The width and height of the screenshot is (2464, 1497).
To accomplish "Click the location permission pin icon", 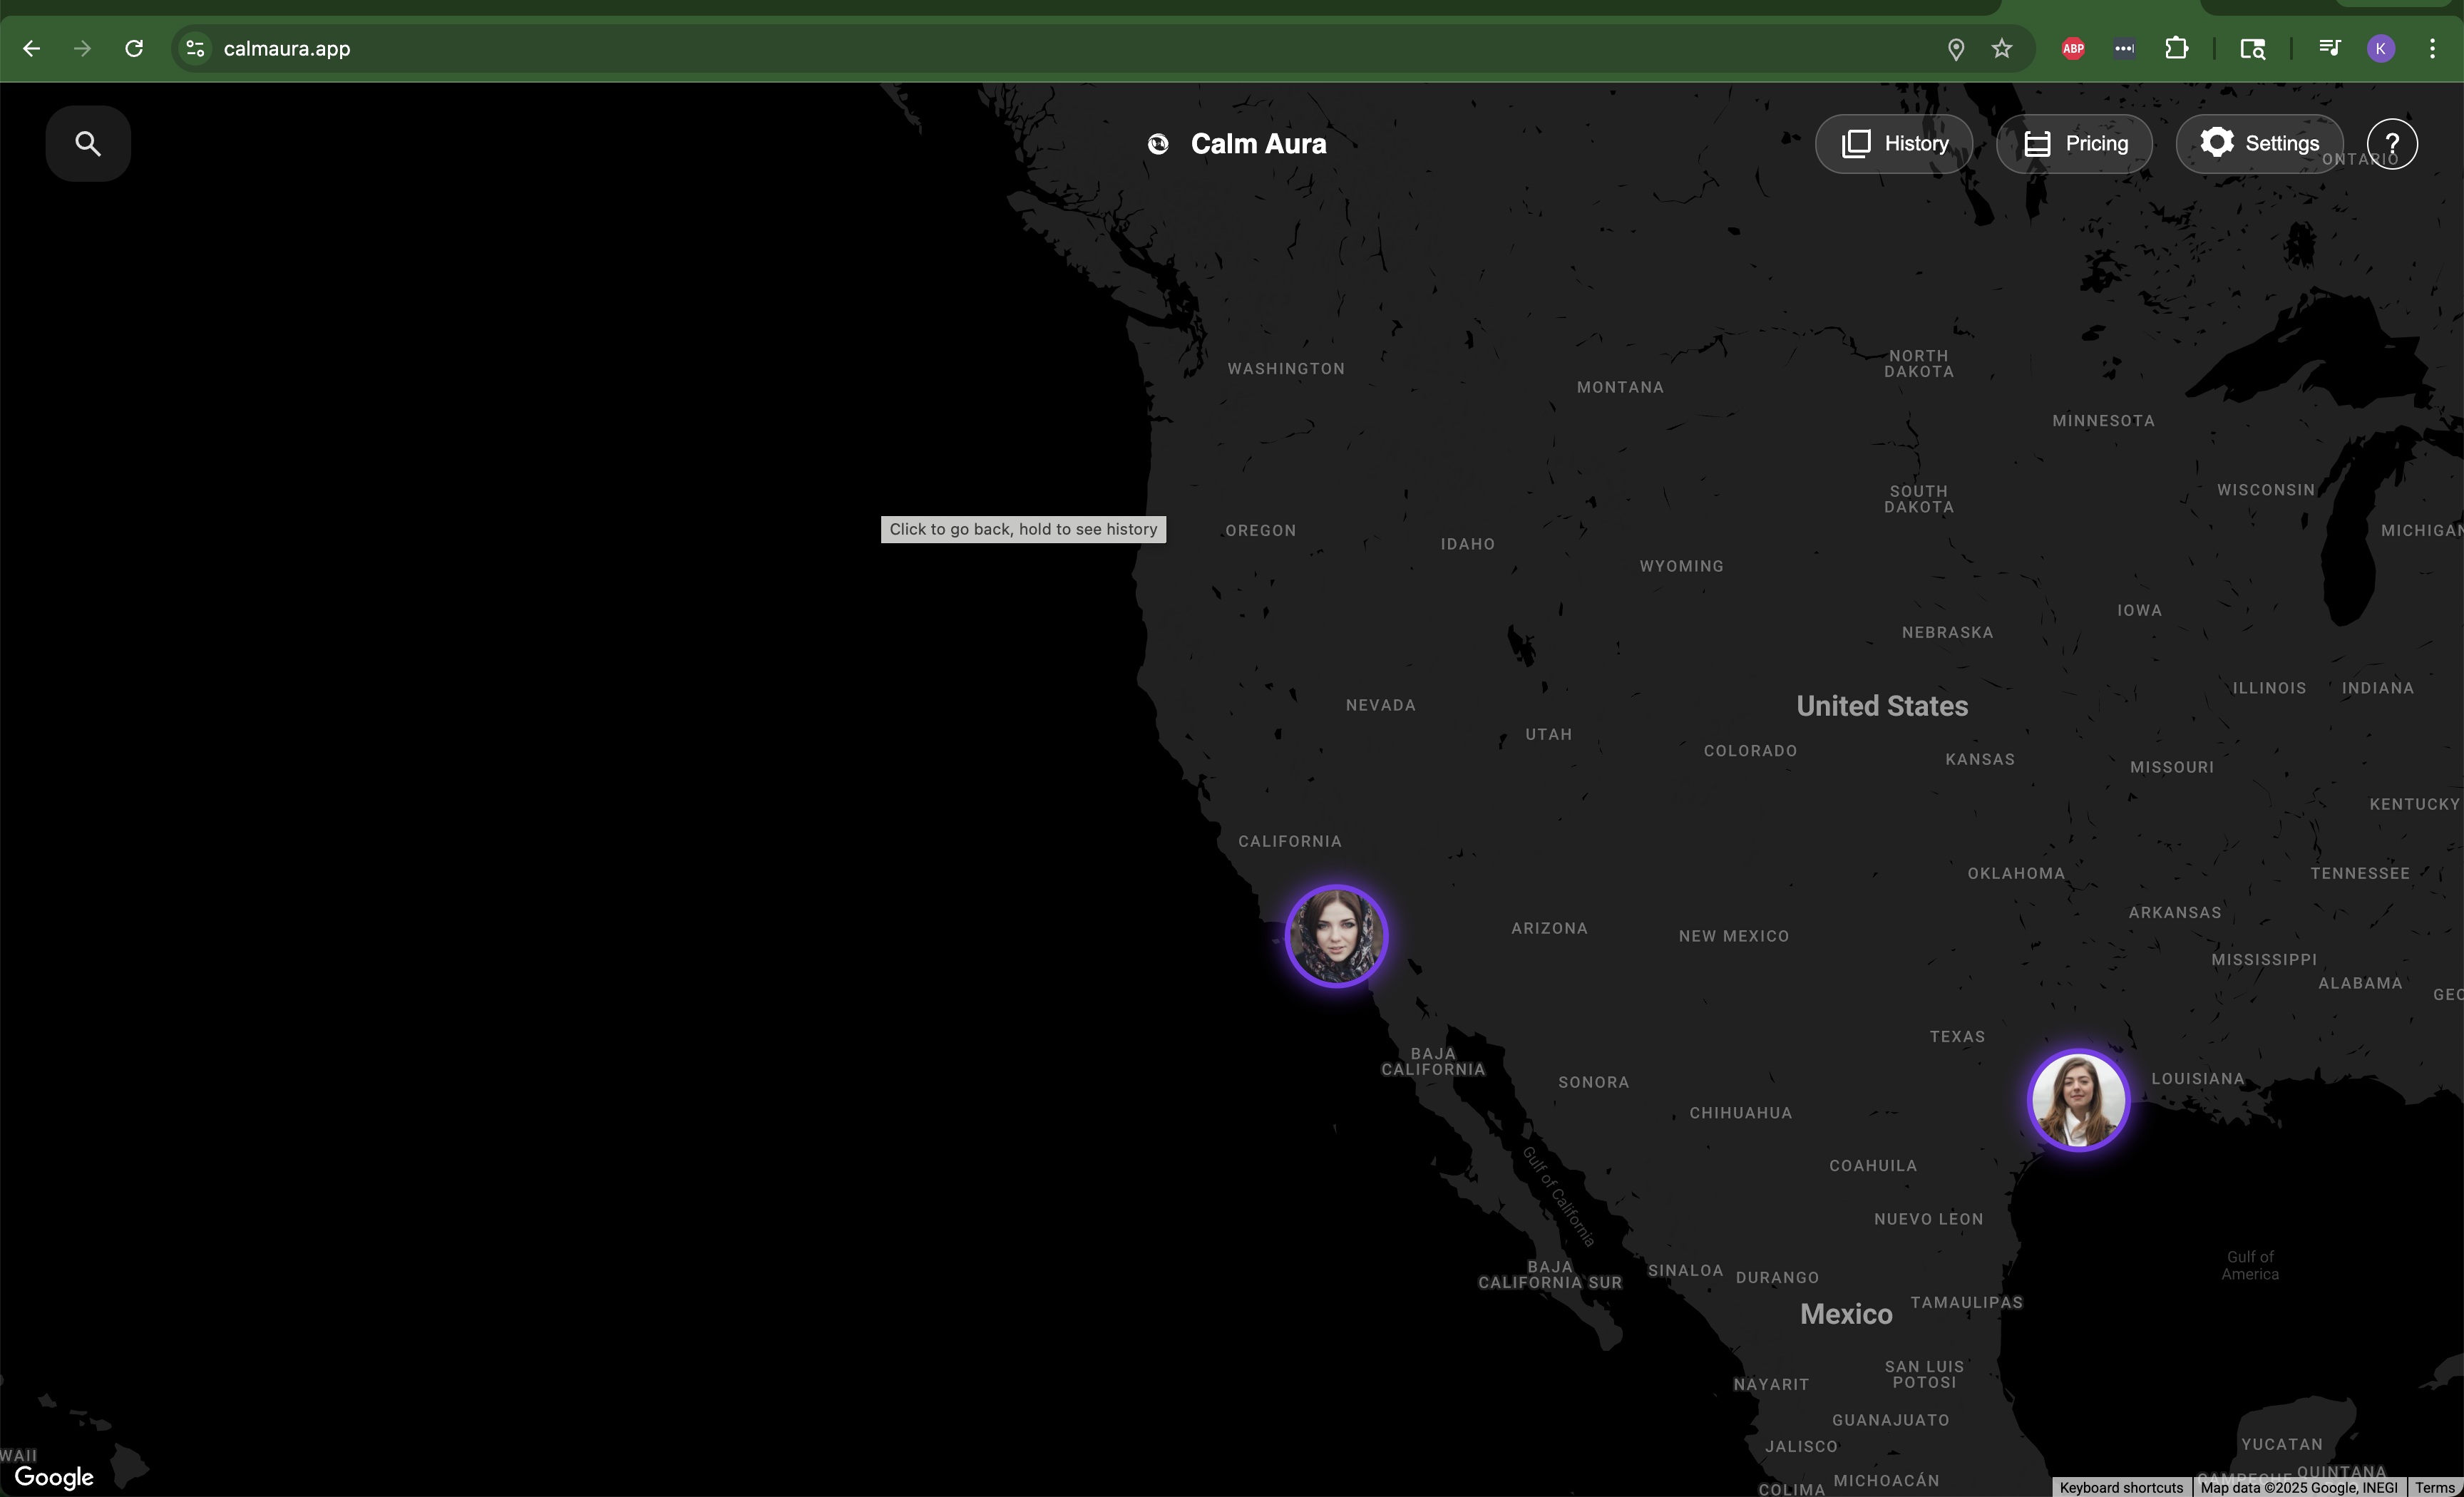I will pos(1956,48).
